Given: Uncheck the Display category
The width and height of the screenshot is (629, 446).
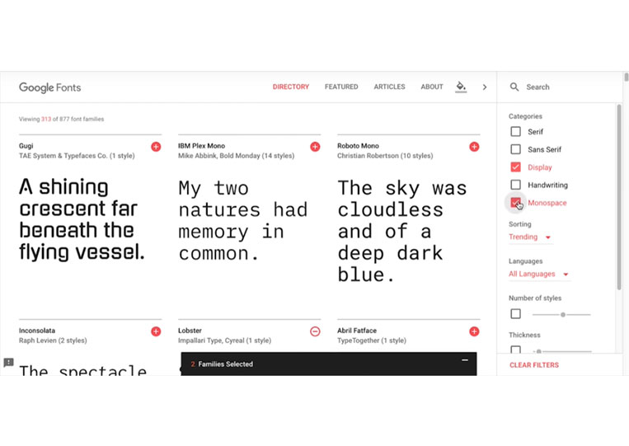Looking at the screenshot, I should point(516,167).
